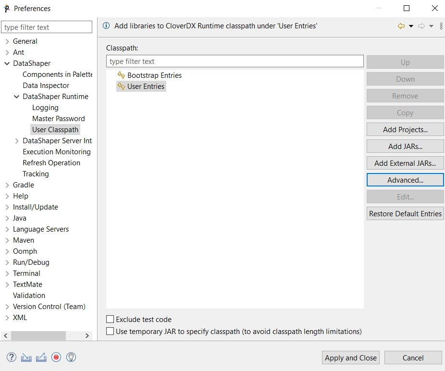Open the back history dropdown arrow
445x371 pixels.
pos(411,26)
